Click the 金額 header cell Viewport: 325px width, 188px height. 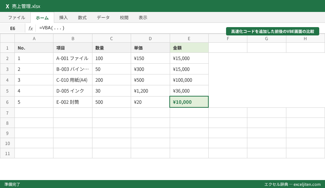pyautogui.click(x=189, y=48)
